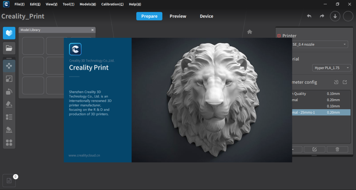Click the www.crealitycloud.cn text
The image size is (356, 190).
pos(84,155)
